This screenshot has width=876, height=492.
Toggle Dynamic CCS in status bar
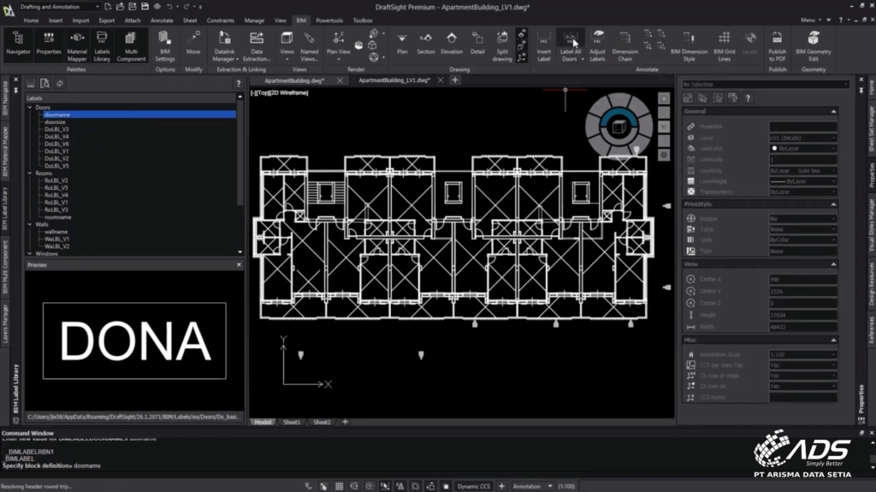coord(473,486)
